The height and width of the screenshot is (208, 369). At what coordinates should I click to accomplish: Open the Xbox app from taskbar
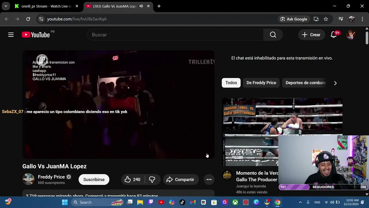tap(235, 202)
